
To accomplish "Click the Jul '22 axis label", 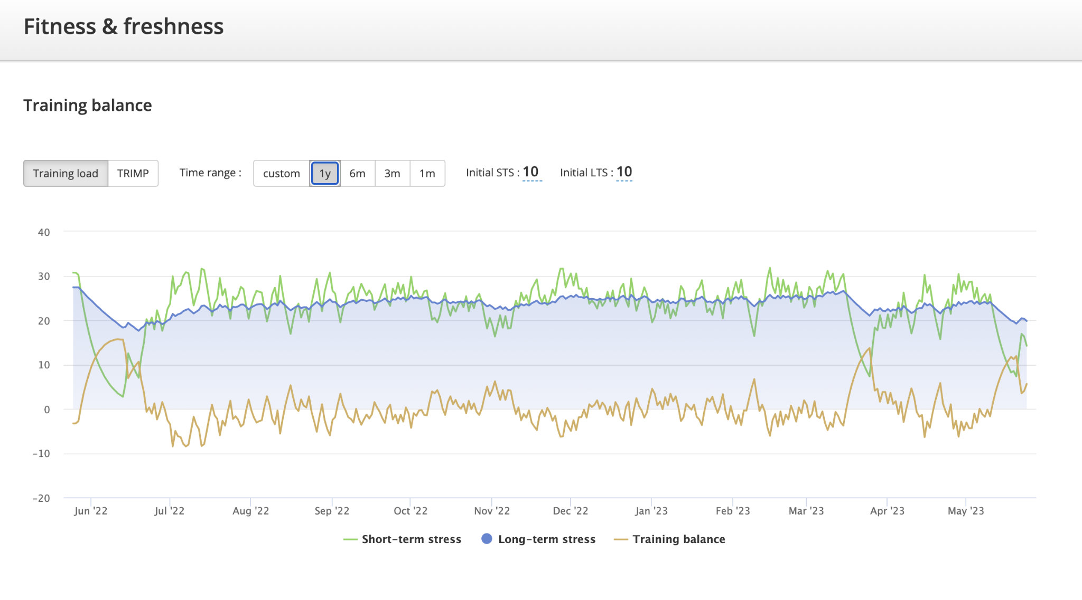I will [x=169, y=511].
